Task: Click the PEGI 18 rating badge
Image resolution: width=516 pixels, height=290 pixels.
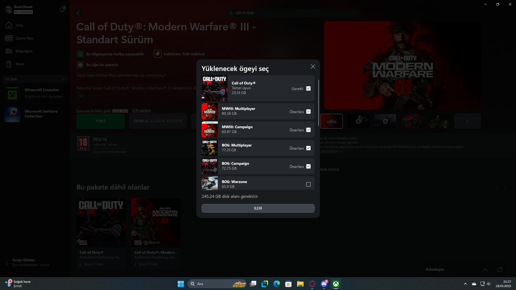Action: pyautogui.click(x=83, y=143)
